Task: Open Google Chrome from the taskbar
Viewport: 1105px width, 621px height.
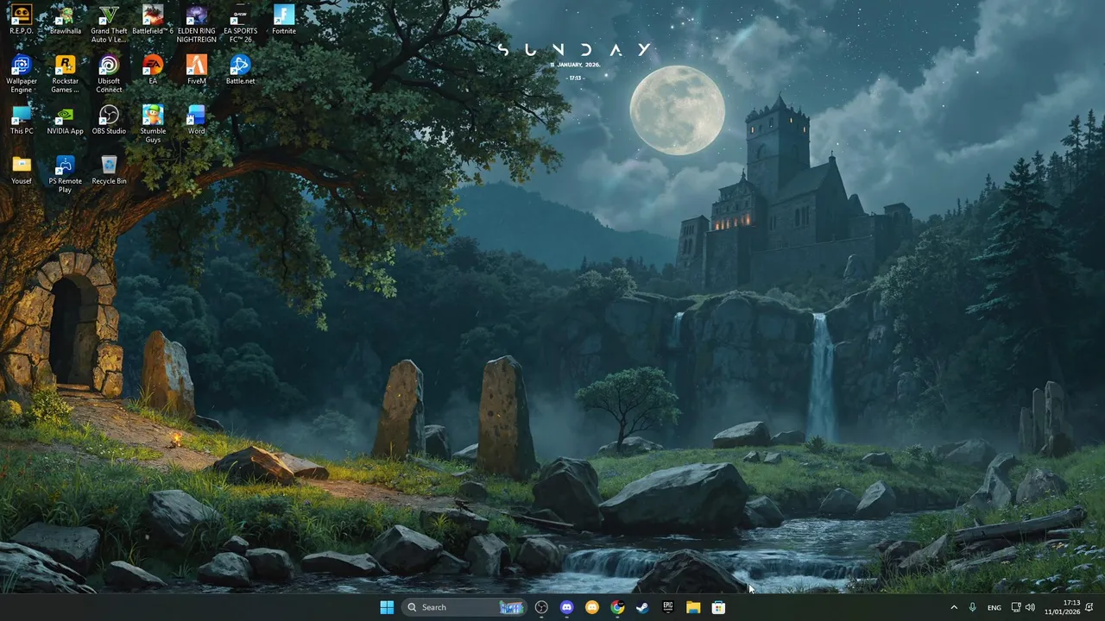Action: (617, 607)
